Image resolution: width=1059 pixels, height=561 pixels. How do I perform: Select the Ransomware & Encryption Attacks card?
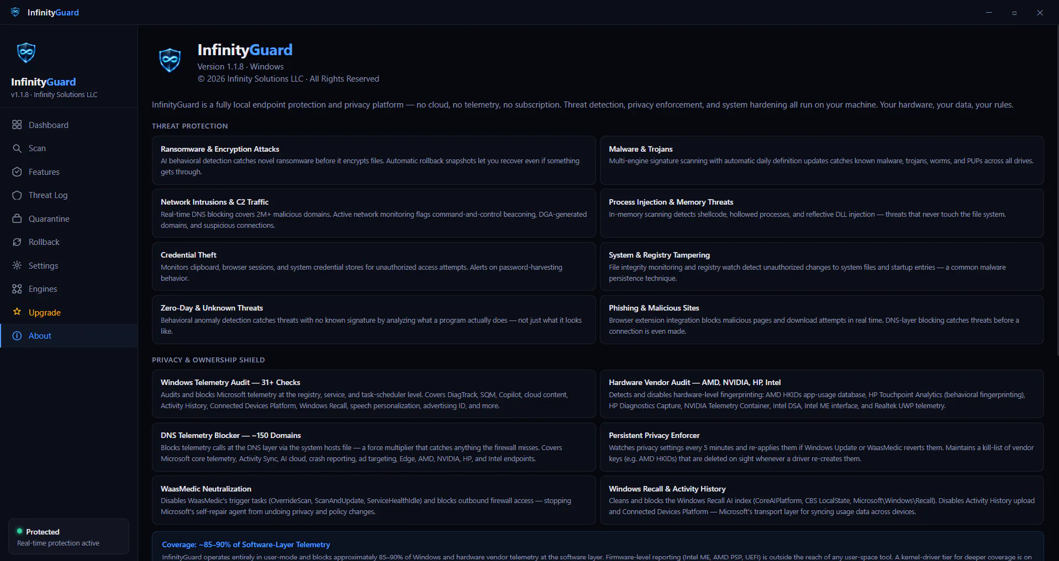coord(373,160)
